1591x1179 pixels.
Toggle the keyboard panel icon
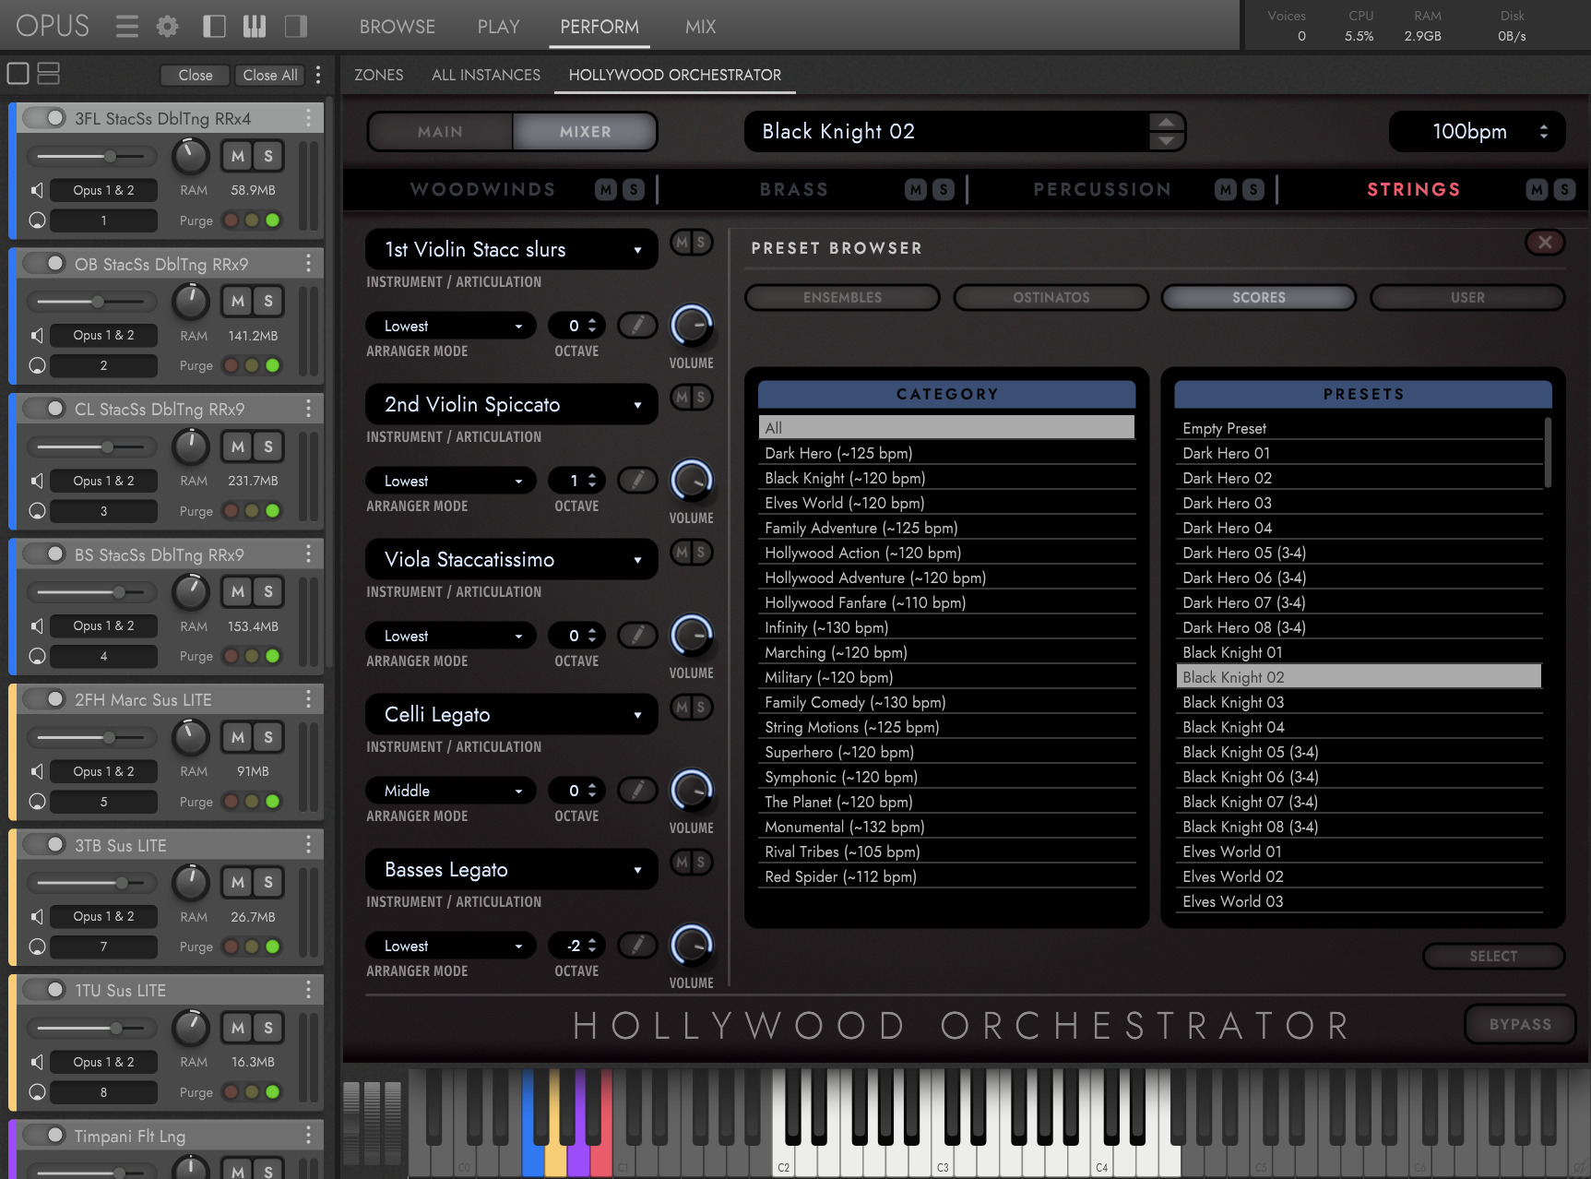click(255, 26)
